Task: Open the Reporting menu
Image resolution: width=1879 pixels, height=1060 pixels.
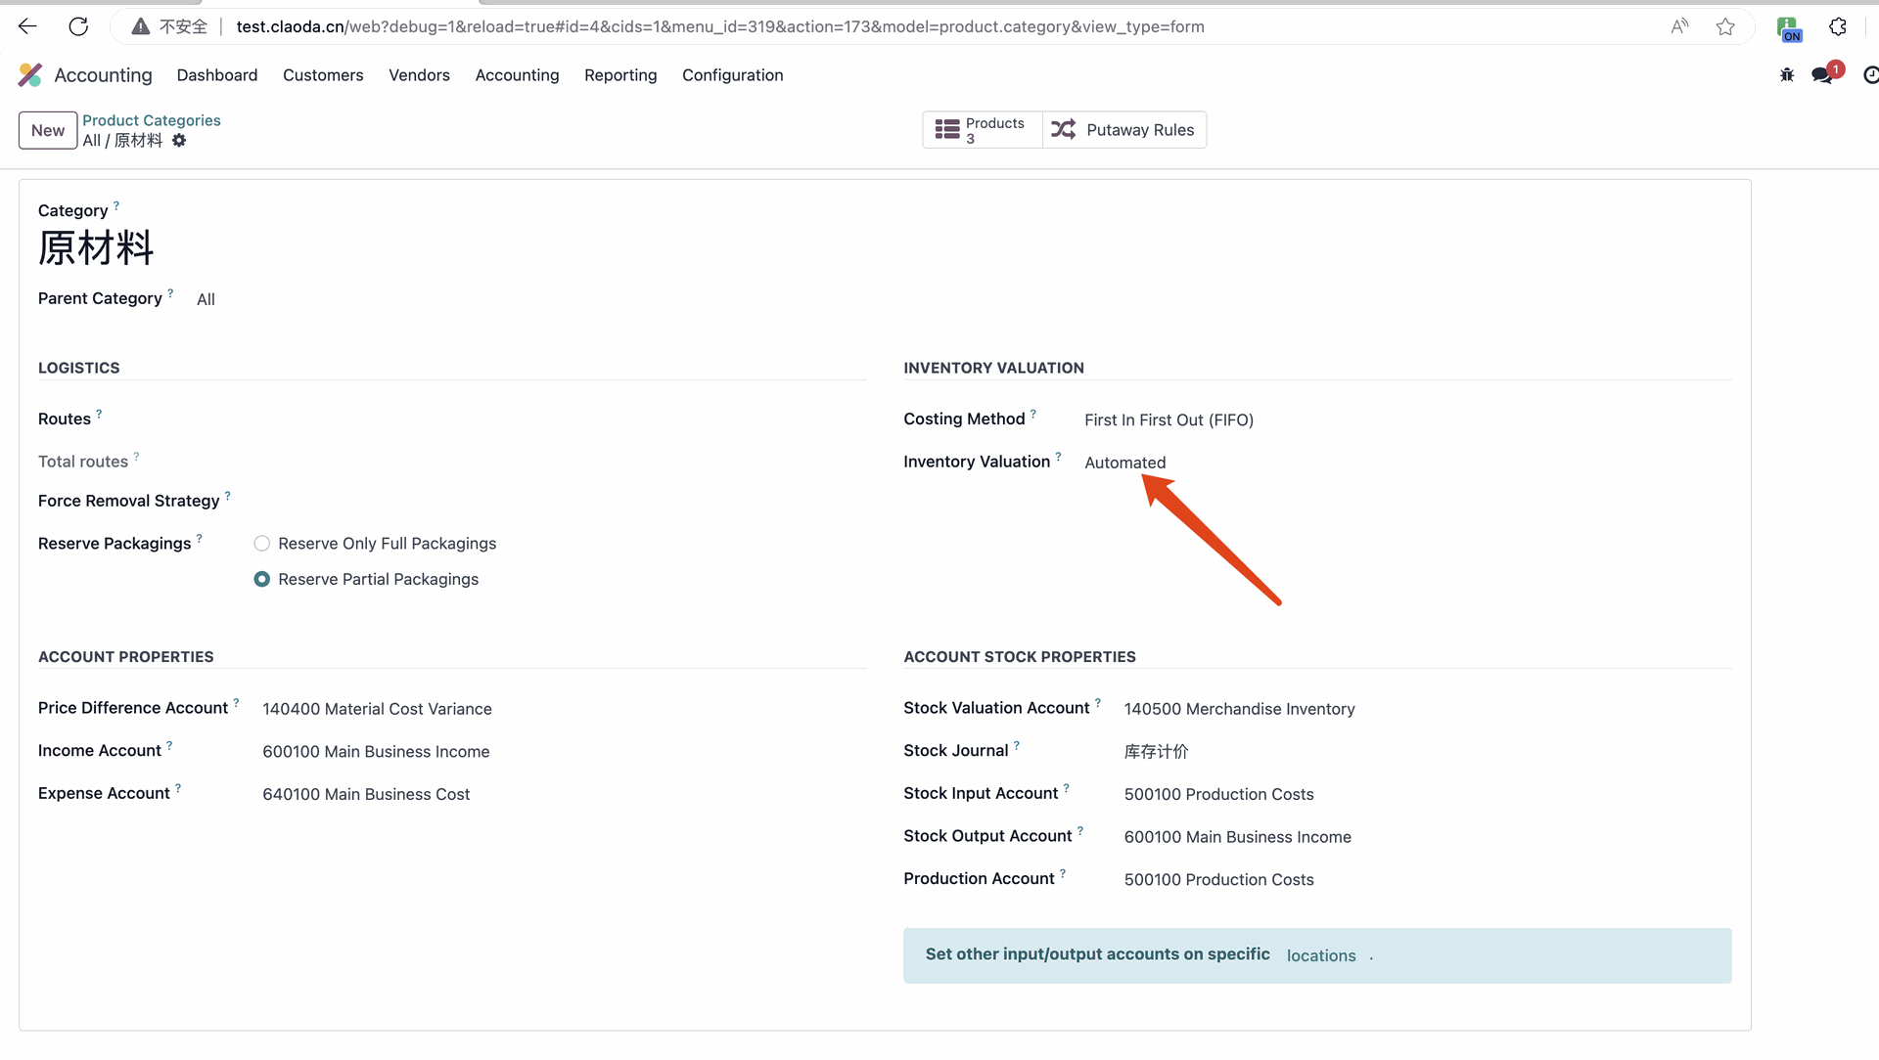Action: click(620, 75)
